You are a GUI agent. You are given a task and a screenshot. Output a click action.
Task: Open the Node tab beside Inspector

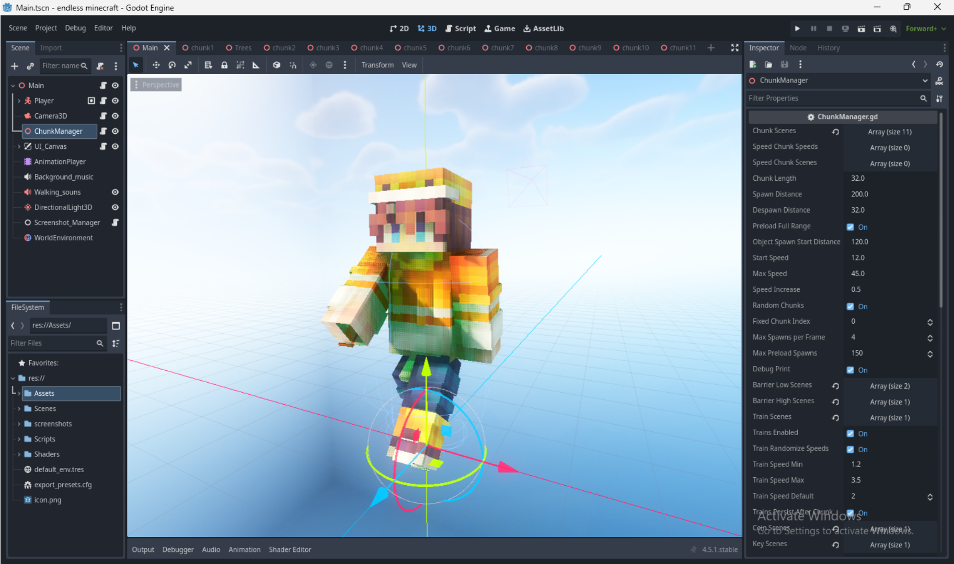click(x=798, y=48)
